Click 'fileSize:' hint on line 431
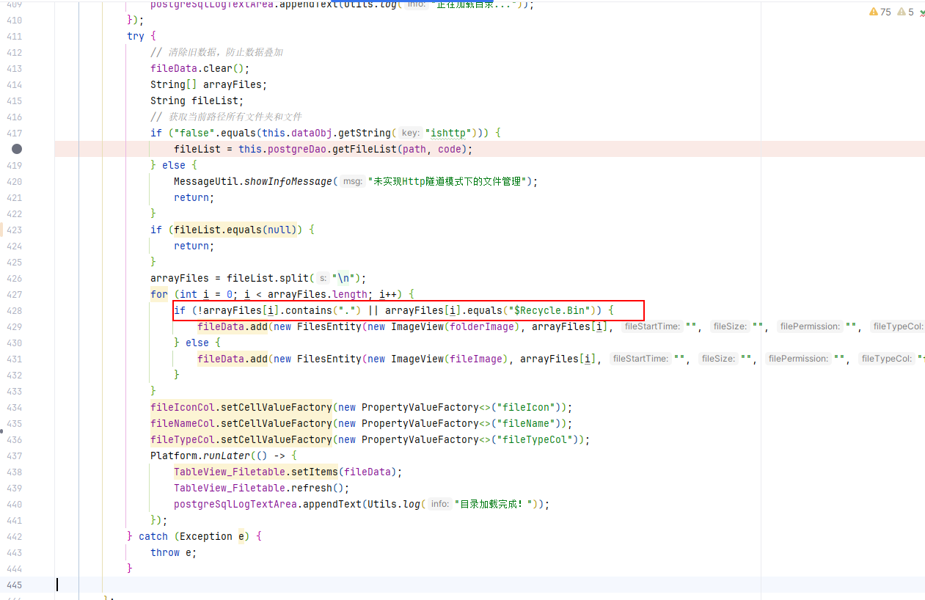925x600 pixels. pos(717,359)
